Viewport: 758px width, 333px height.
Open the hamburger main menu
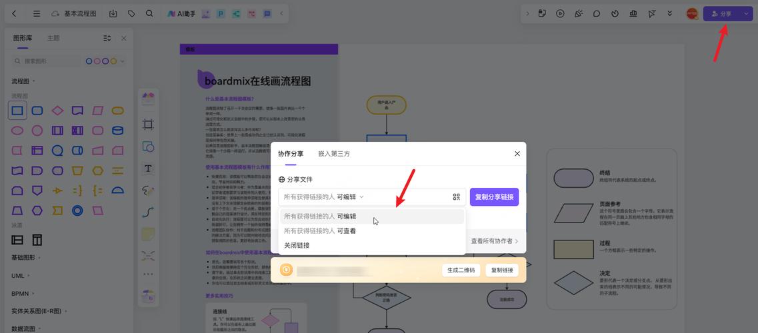(x=37, y=13)
